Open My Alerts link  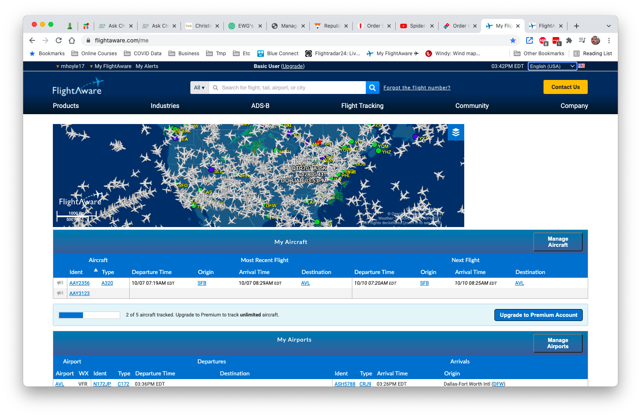[x=147, y=66]
